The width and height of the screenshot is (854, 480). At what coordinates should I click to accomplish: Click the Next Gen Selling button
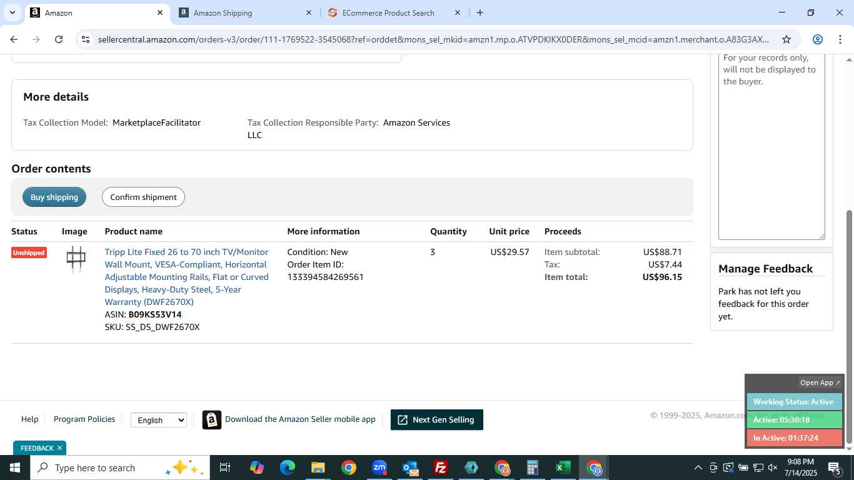tap(436, 419)
